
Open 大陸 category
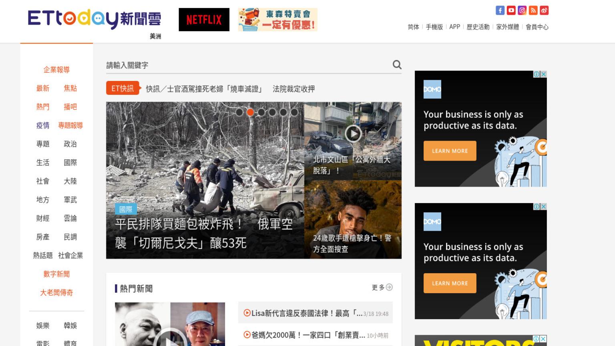coord(70,181)
